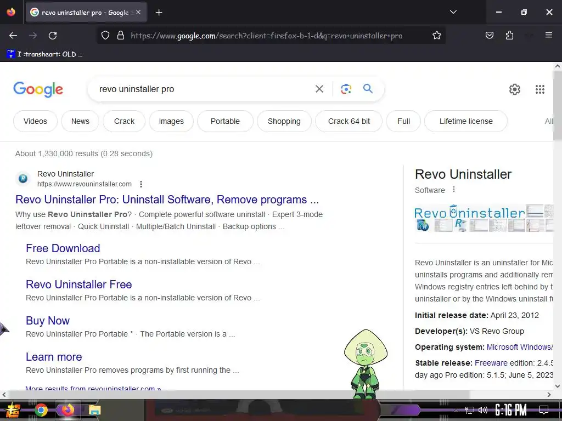The width and height of the screenshot is (562, 421).
Task: Select the Crack 64 bit chip
Action: [349, 121]
